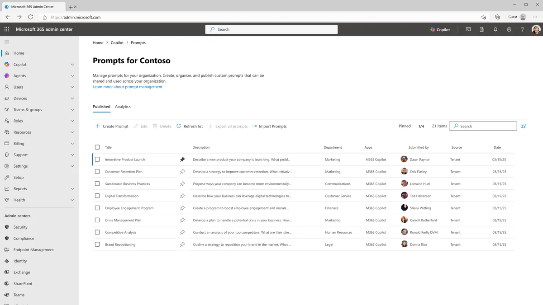
Task: Open a new browser tab
Action: point(71,7)
